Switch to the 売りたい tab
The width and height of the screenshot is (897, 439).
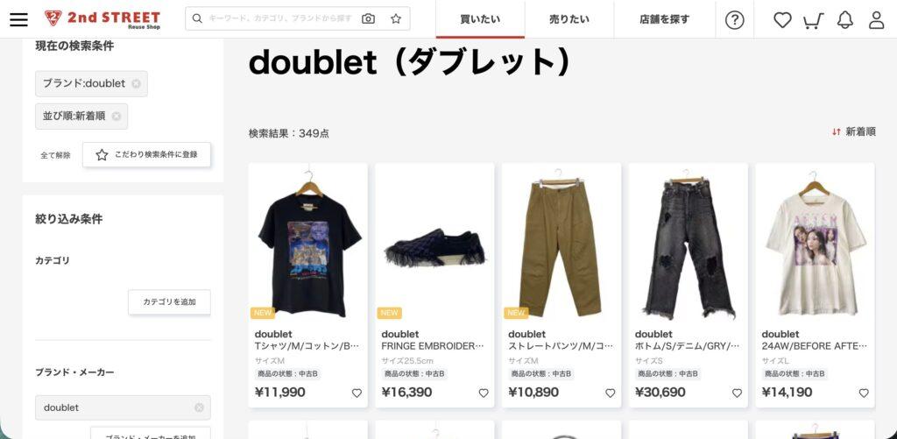pos(569,19)
